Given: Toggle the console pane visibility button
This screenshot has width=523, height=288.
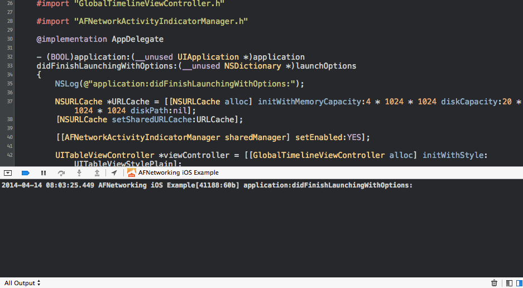Looking at the screenshot, I should (519, 283).
